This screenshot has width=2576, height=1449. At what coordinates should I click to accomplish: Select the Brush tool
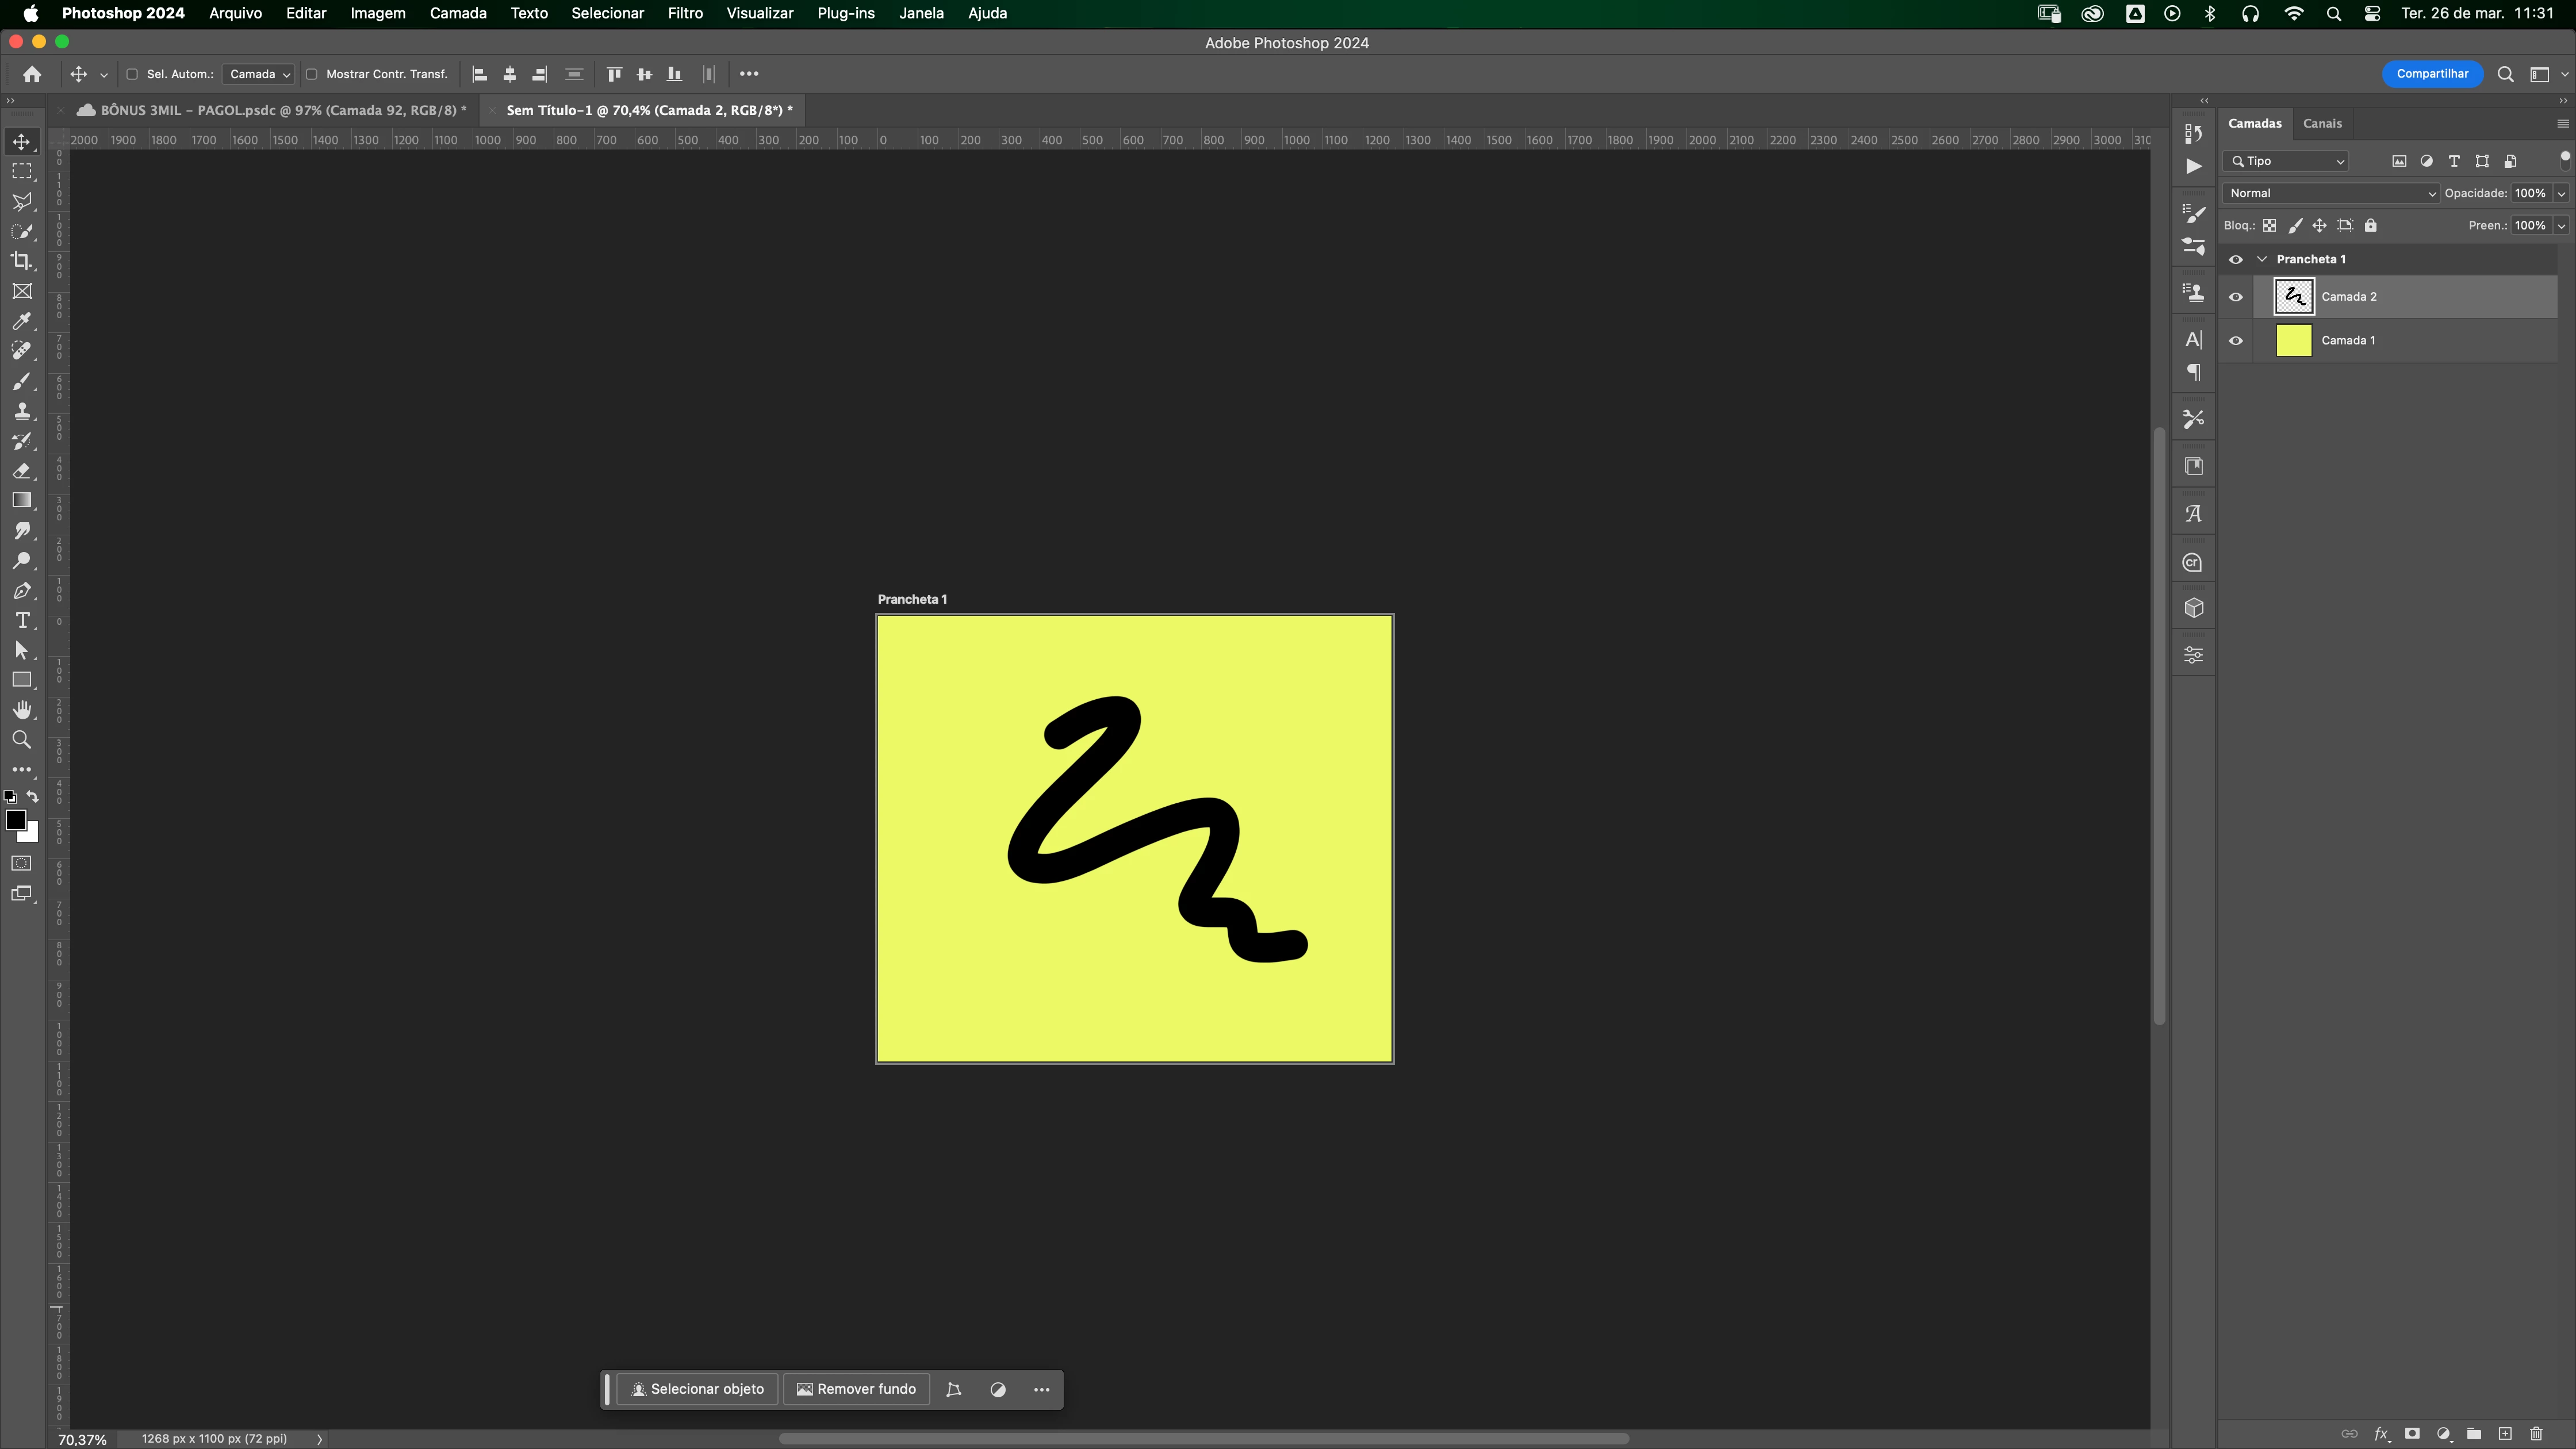21,381
